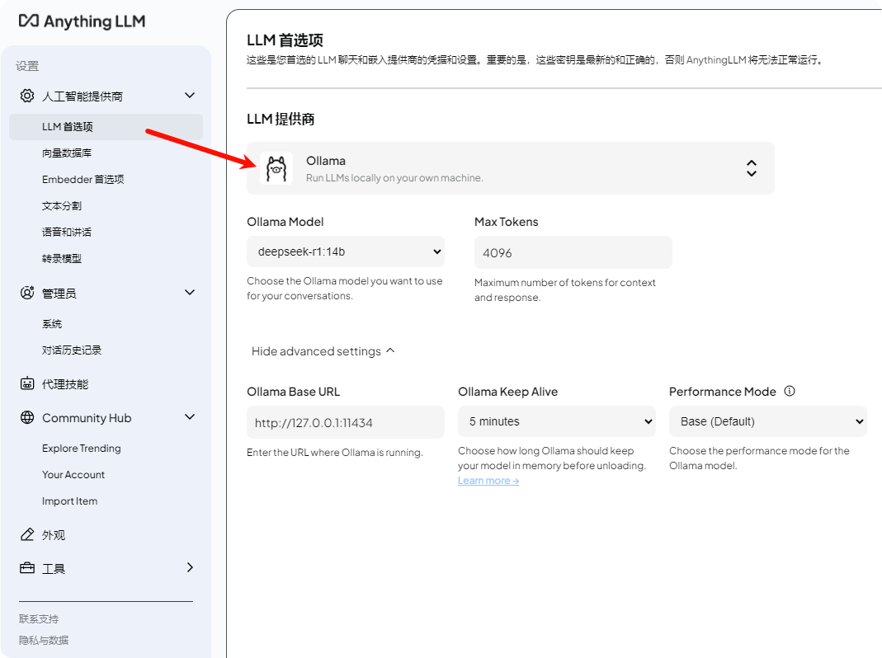Click the robot icon beside 代理技能
This screenshot has height=658, width=882.
point(27,383)
